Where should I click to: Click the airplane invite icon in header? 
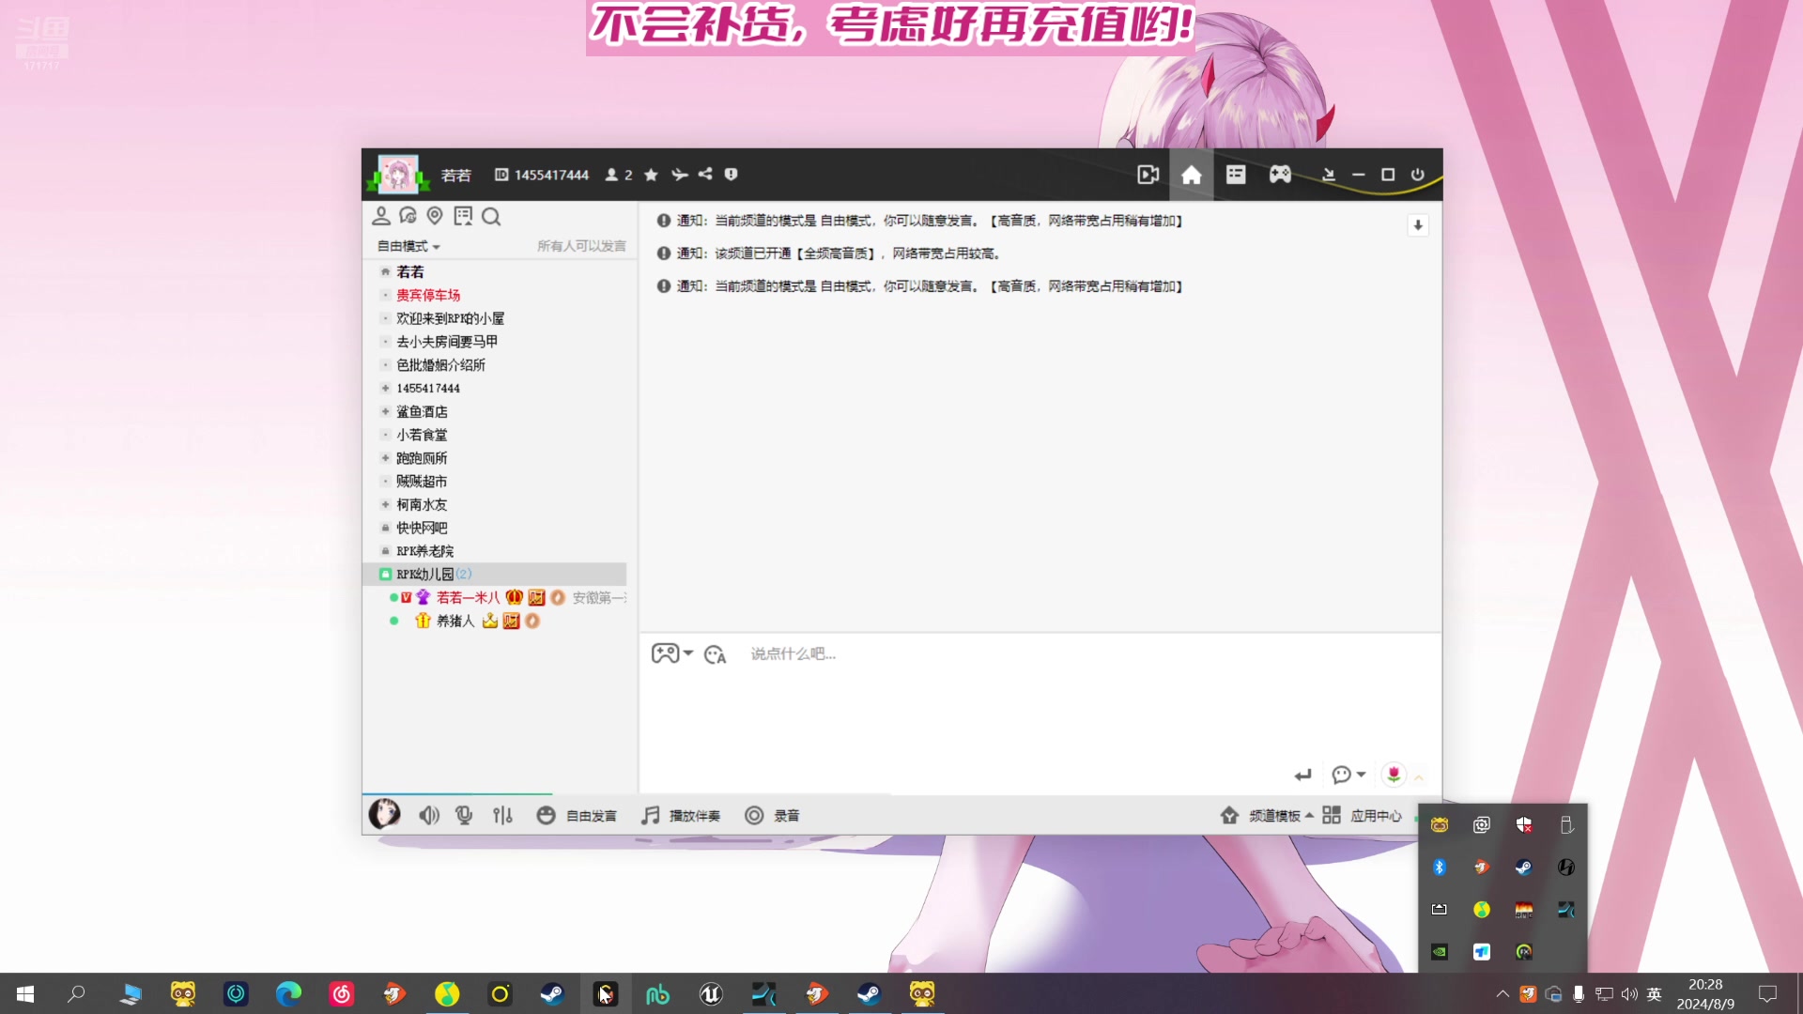pos(680,175)
